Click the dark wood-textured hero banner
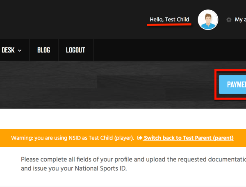 (107, 85)
